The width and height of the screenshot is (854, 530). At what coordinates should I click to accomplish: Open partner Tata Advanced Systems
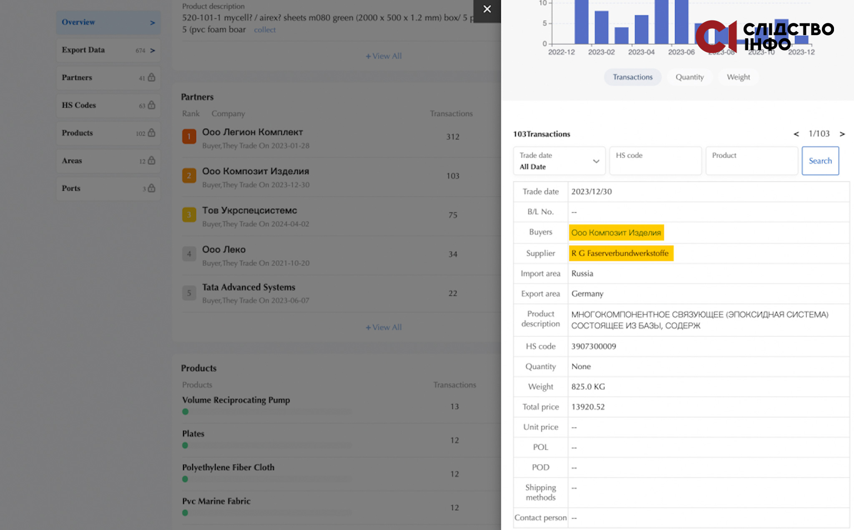coord(249,288)
